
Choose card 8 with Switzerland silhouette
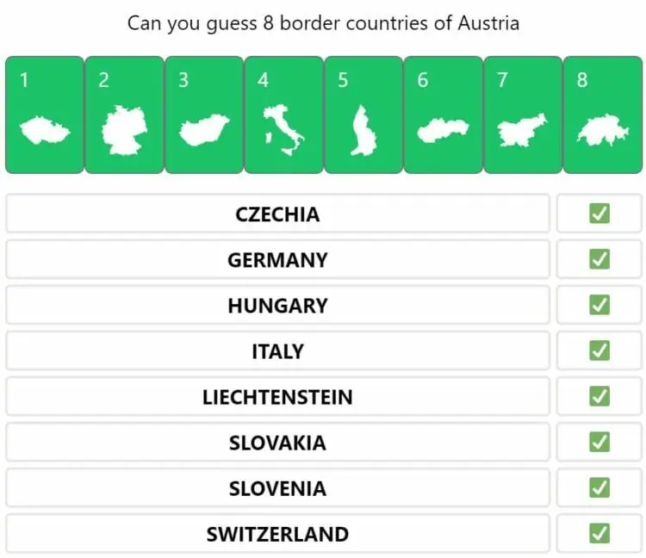[603, 115]
